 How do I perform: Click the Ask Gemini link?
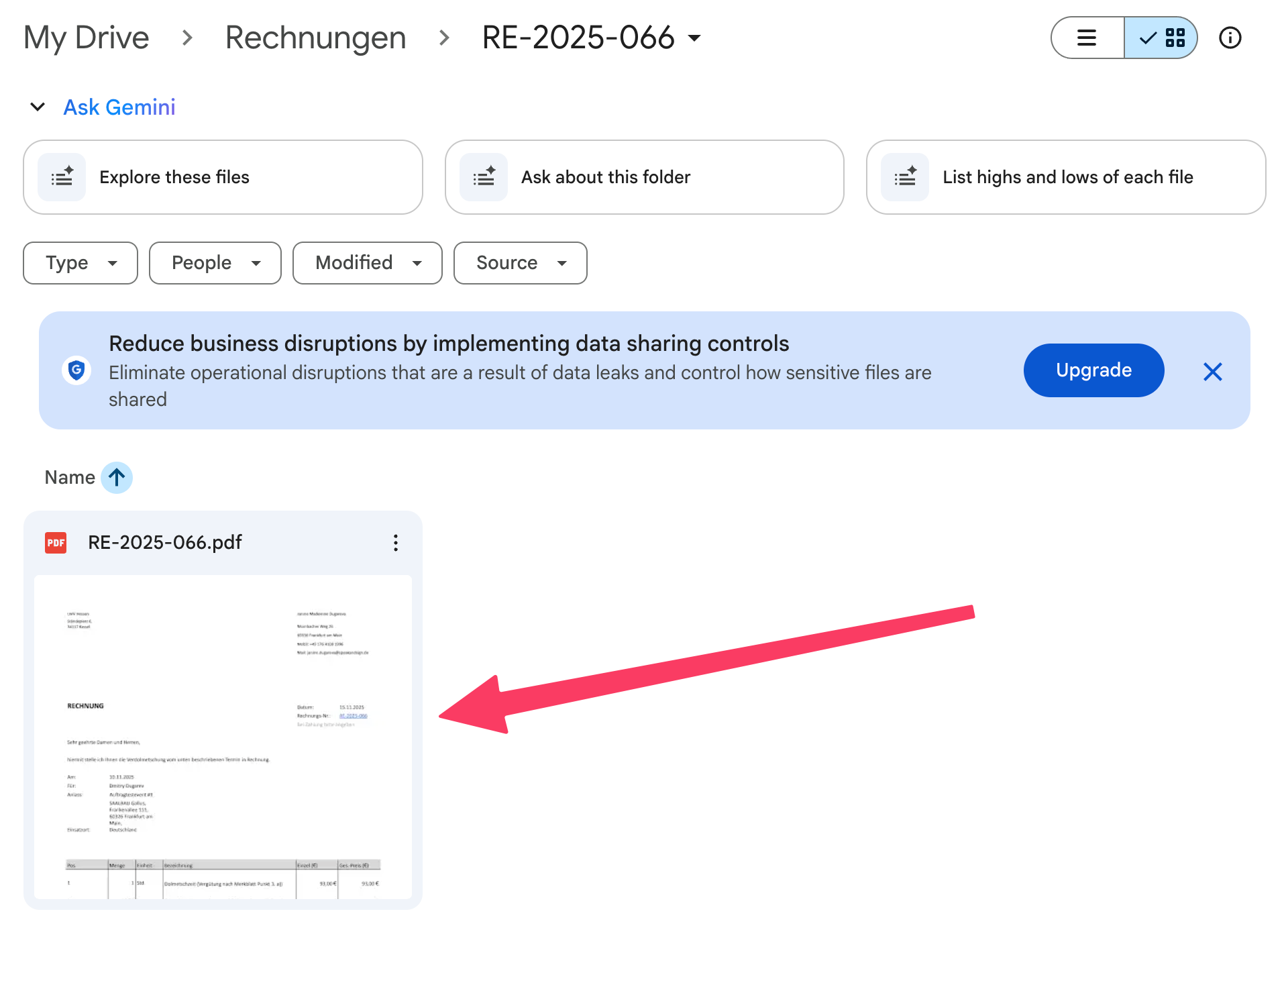pos(119,107)
